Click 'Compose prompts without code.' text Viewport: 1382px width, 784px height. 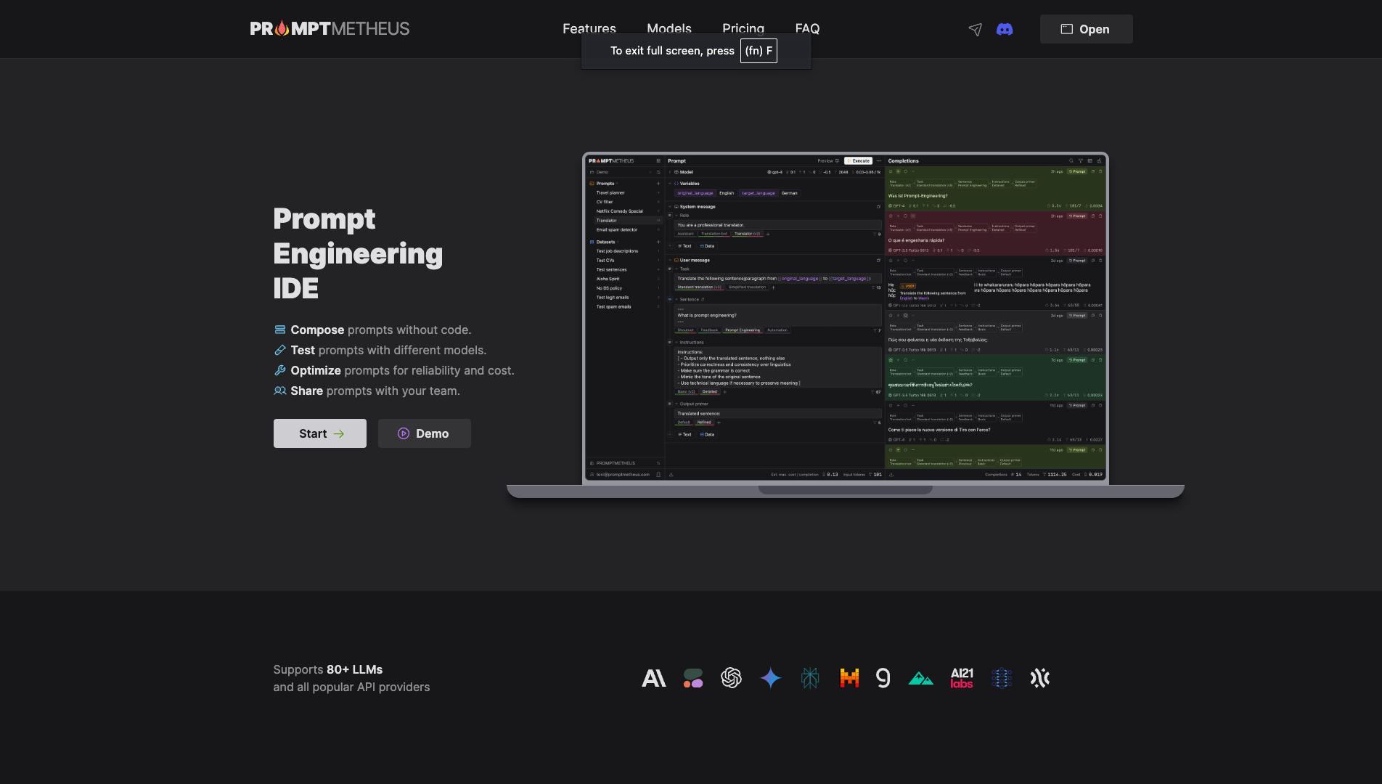[381, 330]
